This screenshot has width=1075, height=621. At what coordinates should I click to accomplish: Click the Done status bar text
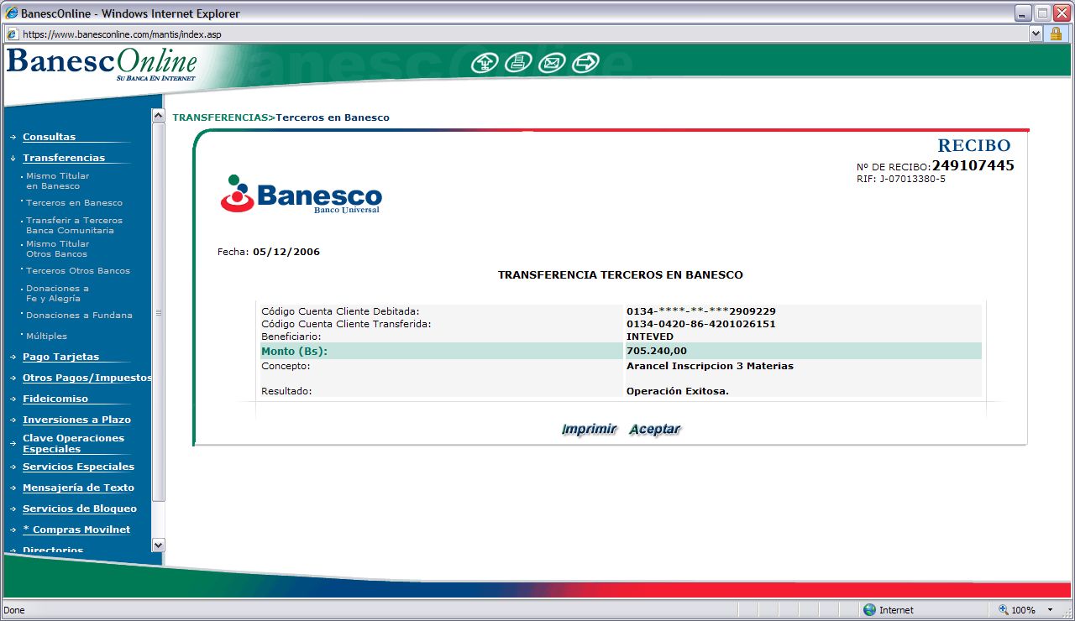pos(14,610)
